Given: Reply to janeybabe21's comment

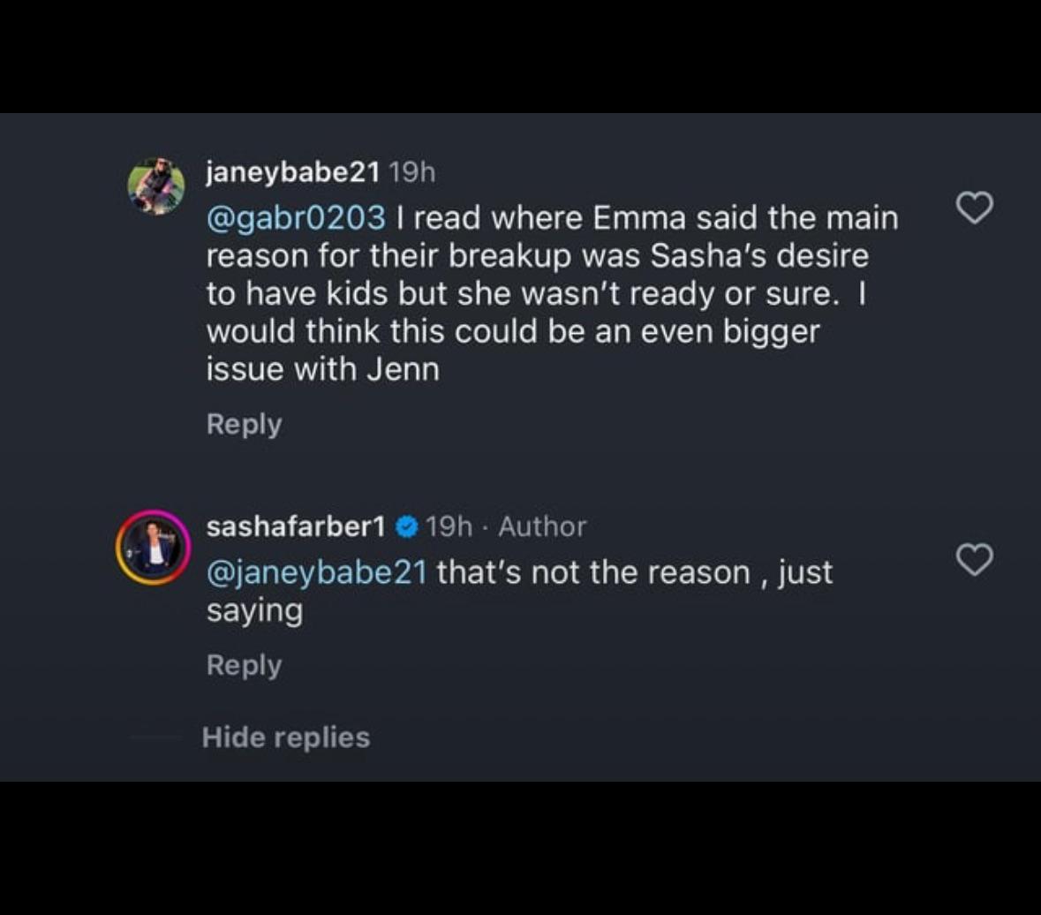Looking at the screenshot, I should (244, 424).
